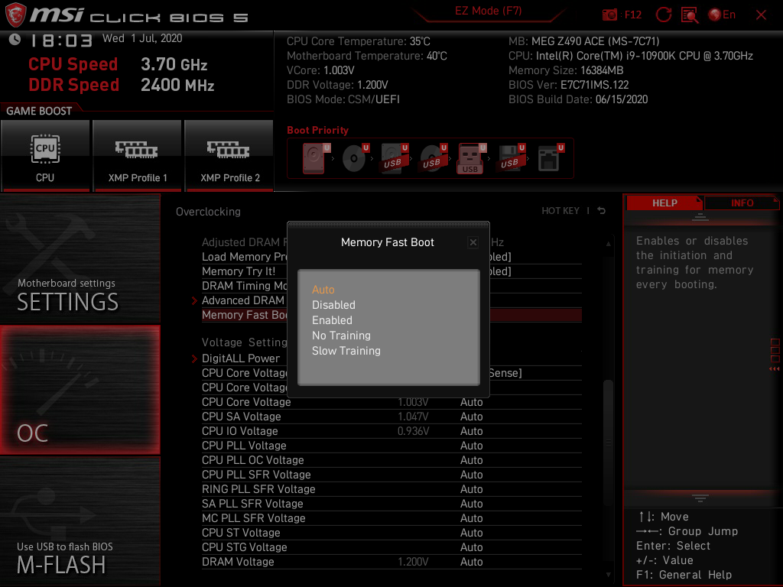The width and height of the screenshot is (783, 587).
Task: Switch to the INFO tab
Action: click(x=742, y=203)
